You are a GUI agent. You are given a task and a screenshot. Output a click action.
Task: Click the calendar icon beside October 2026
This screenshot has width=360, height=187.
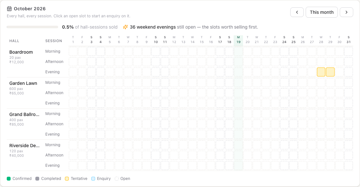pos(9,9)
